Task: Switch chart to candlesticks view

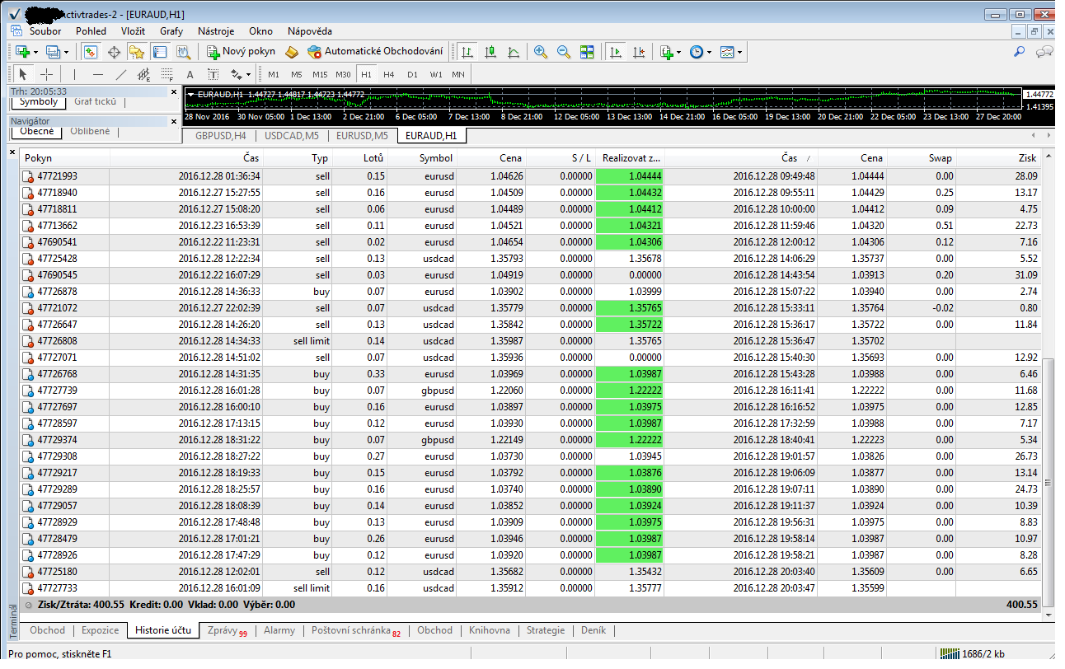Action: [x=490, y=52]
